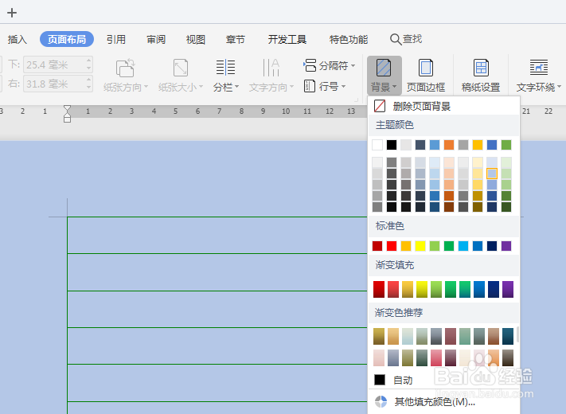Choose 其他填充颜色(M)... option
The width and height of the screenshot is (566, 414).
443,401
